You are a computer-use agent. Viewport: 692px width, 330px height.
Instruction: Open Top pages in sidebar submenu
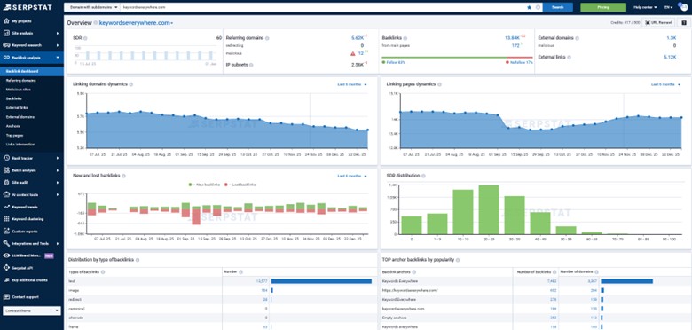click(14, 135)
